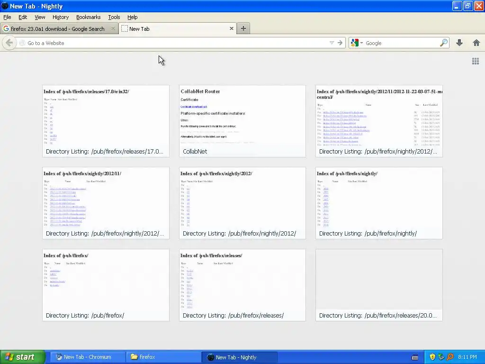Screen dimensions: 485x364
Task: Open a new tab with plus button
Action: [x=243, y=28]
